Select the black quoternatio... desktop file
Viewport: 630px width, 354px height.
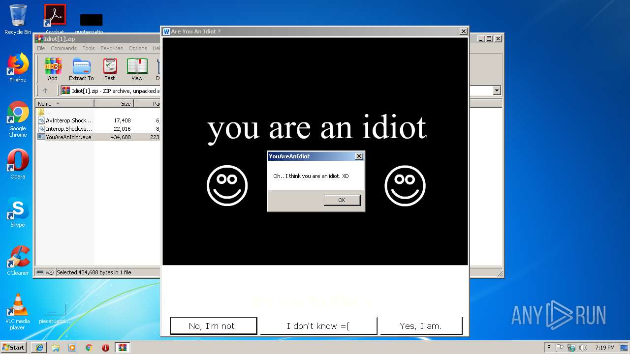pos(91,23)
